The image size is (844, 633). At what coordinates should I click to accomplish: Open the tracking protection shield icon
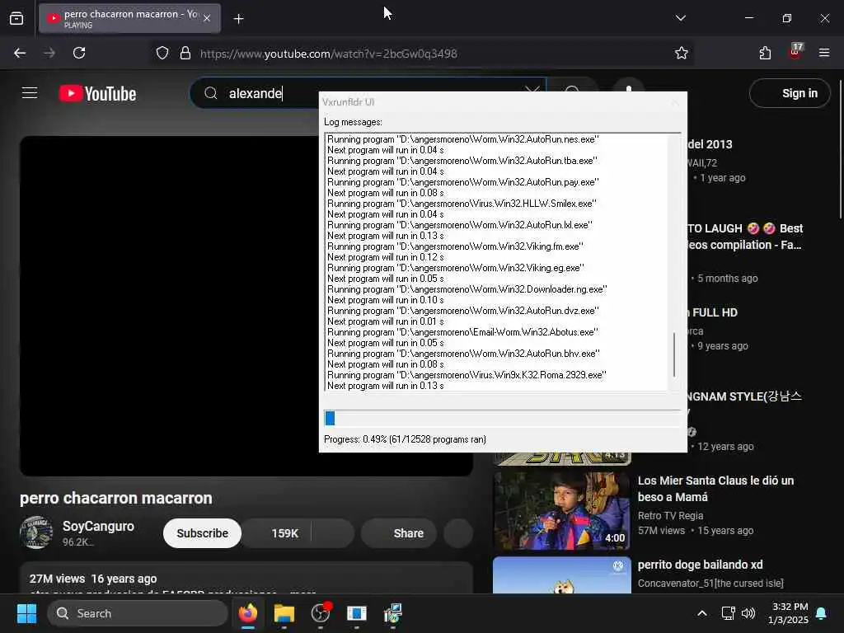point(162,54)
